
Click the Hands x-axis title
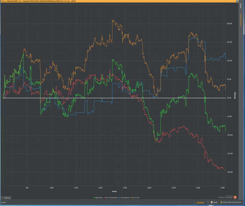114,191
